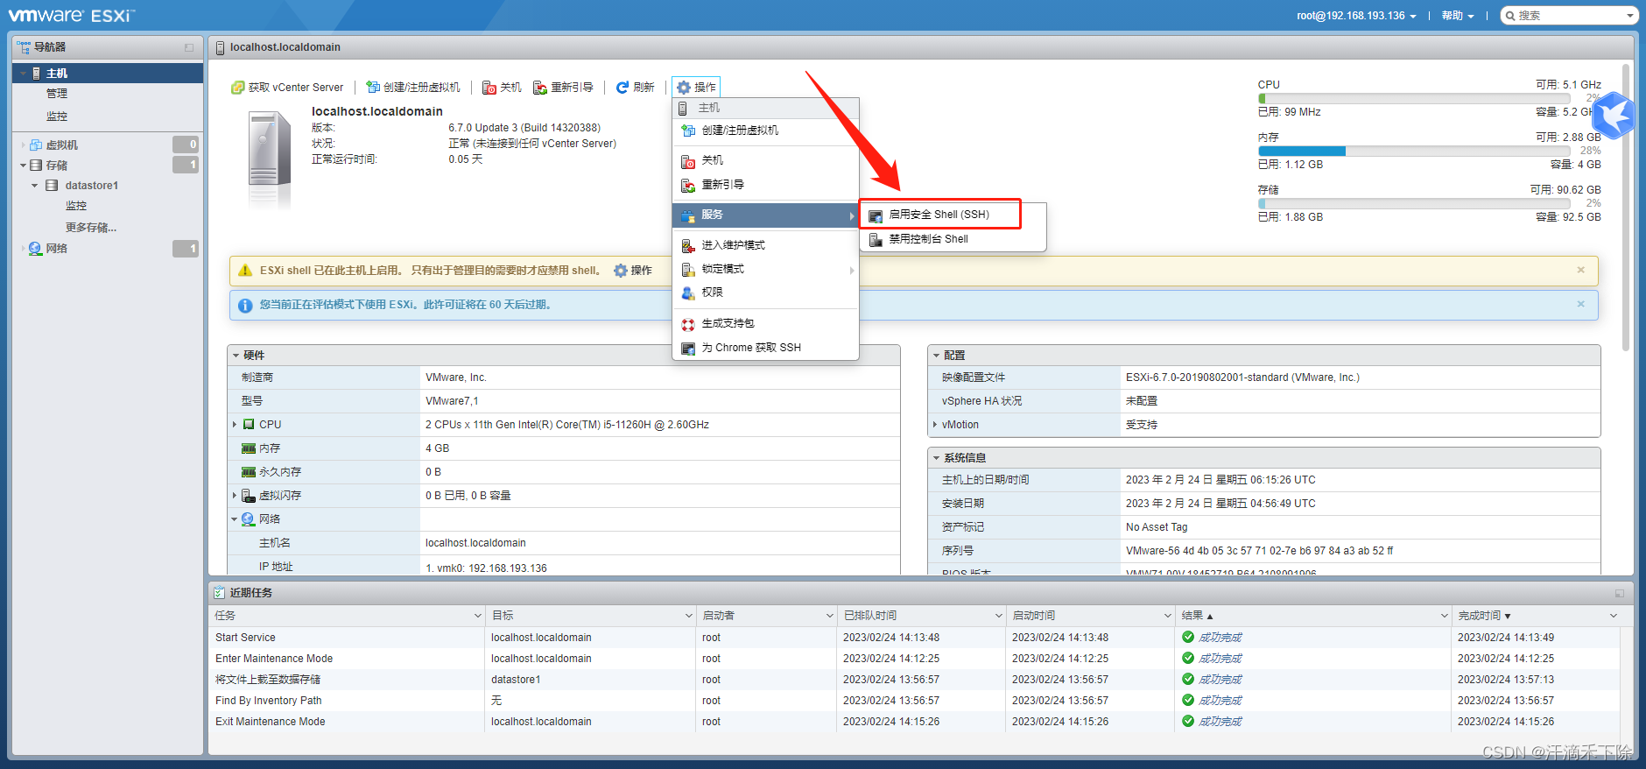Click the recent tasks panel maximize icon
1646x769 pixels.
1620,593
